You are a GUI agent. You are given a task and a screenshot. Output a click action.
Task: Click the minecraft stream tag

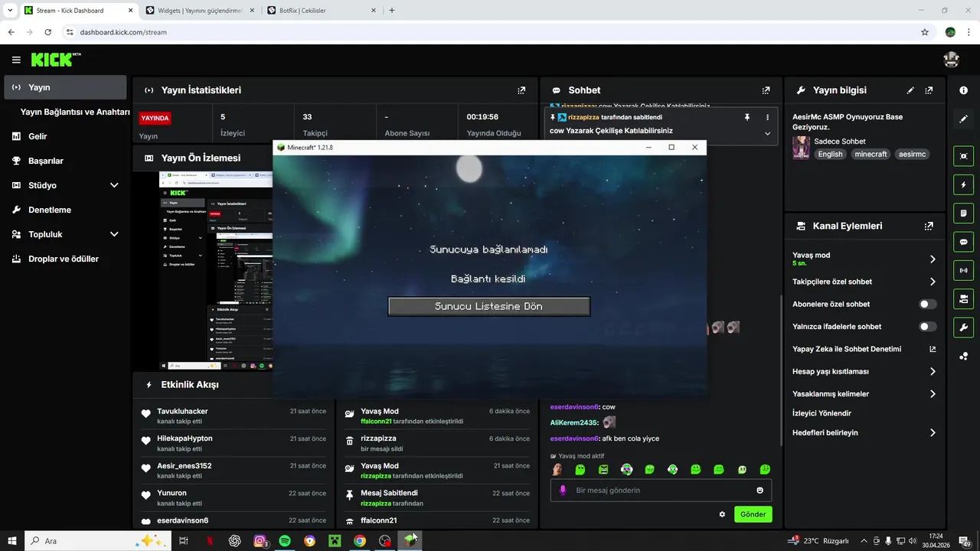pos(871,154)
